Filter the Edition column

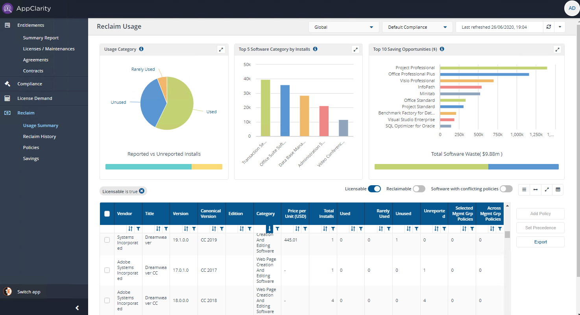[249, 228]
